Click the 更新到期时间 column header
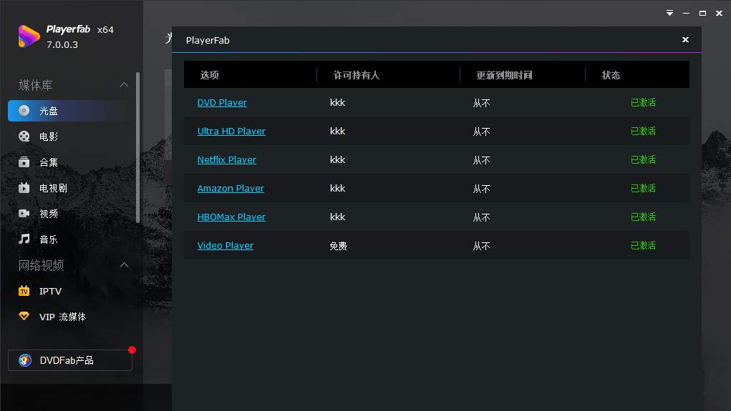 (x=504, y=75)
